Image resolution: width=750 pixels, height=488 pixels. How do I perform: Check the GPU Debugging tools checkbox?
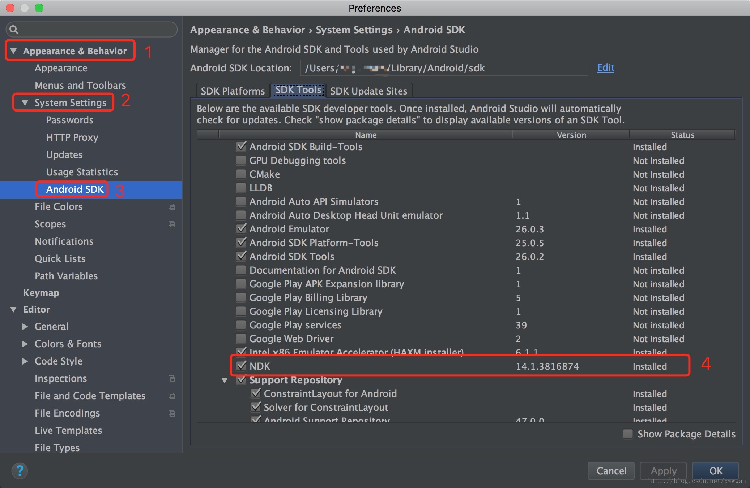tap(241, 160)
